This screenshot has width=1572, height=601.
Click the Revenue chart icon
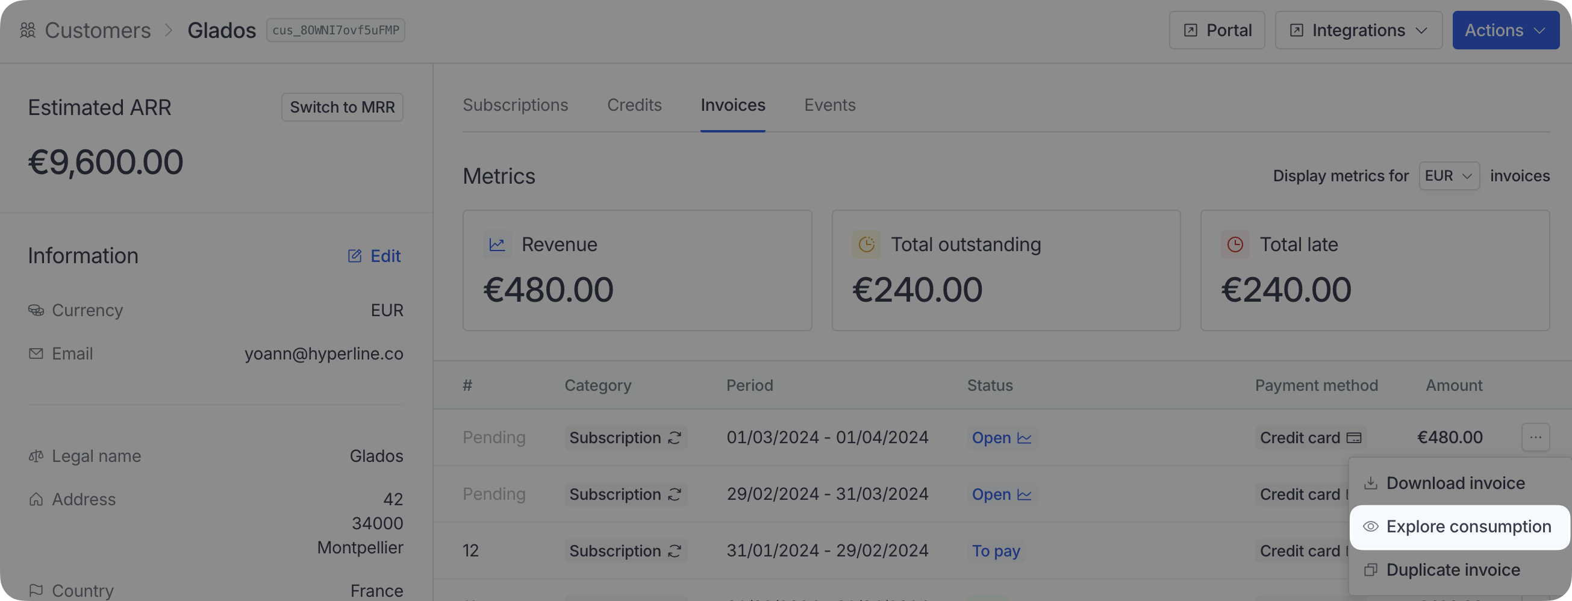[x=497, y=244]
